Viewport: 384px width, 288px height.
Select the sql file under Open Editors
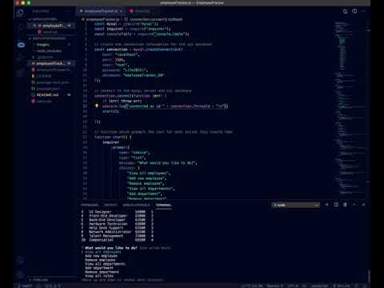(50, 32)
